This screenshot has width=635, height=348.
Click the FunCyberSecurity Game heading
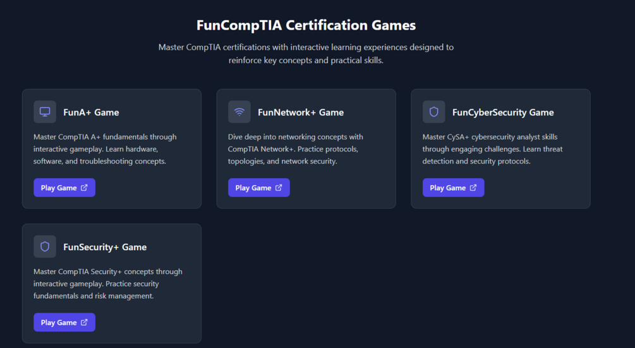(503, 112)
